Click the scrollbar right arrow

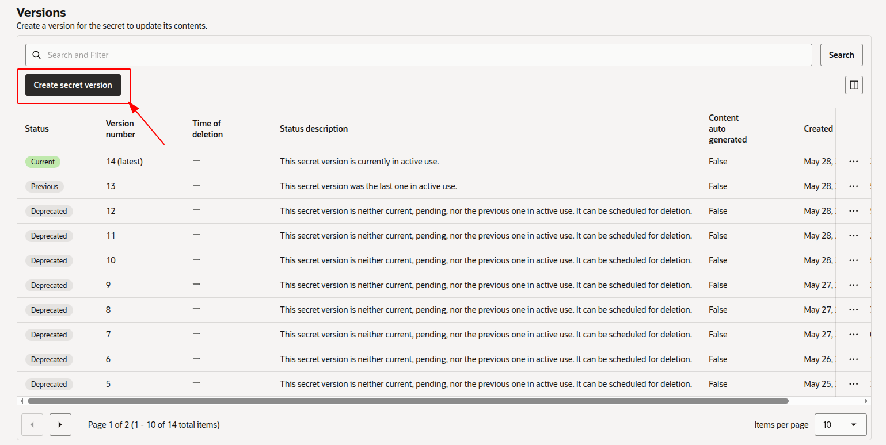click(x=866, y=401)
